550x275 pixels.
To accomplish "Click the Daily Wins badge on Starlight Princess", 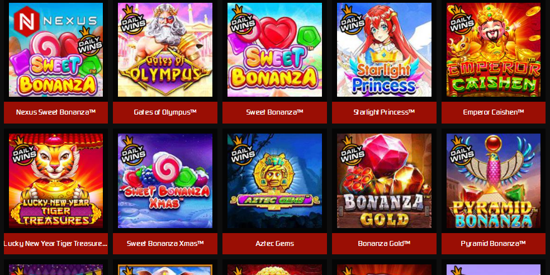I will pyautogui.click(x=352, y=20).
